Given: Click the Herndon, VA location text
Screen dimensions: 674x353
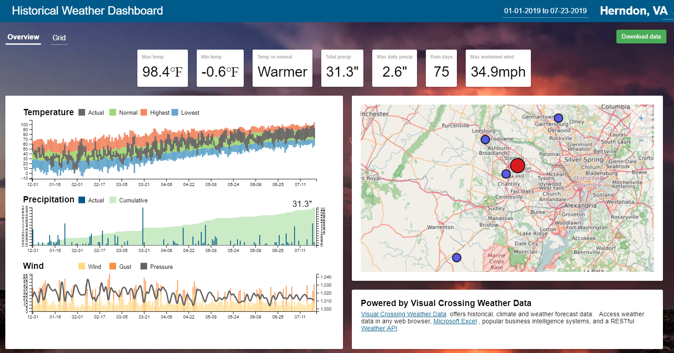Looking at the screenshot, I should click(634, 11).
